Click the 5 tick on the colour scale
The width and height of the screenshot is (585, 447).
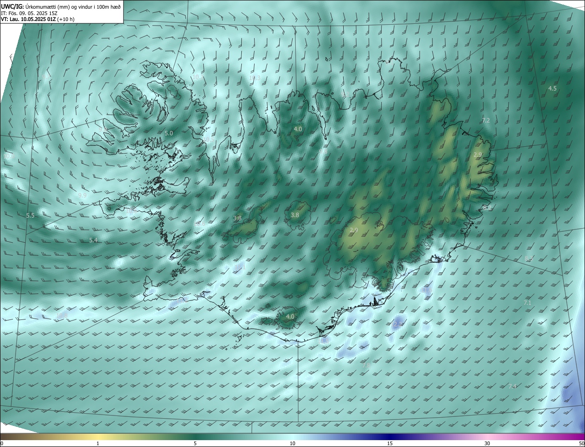[195, 443]
